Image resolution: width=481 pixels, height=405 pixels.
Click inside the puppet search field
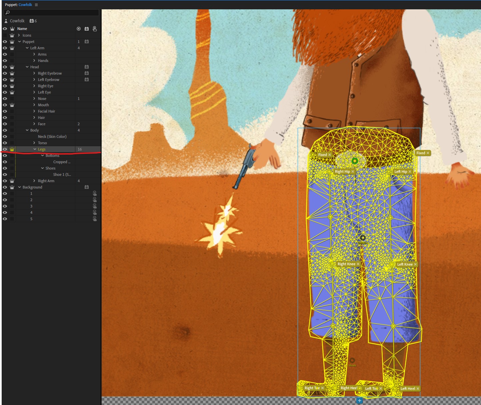(50, 12)
